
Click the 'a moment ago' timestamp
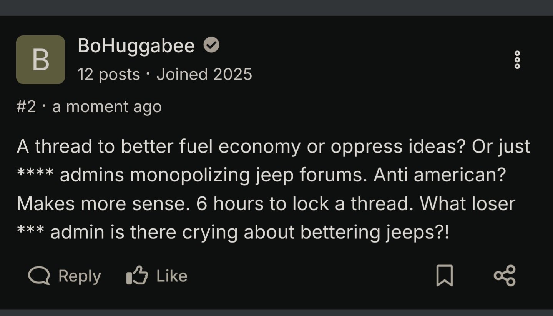[107, 106]
